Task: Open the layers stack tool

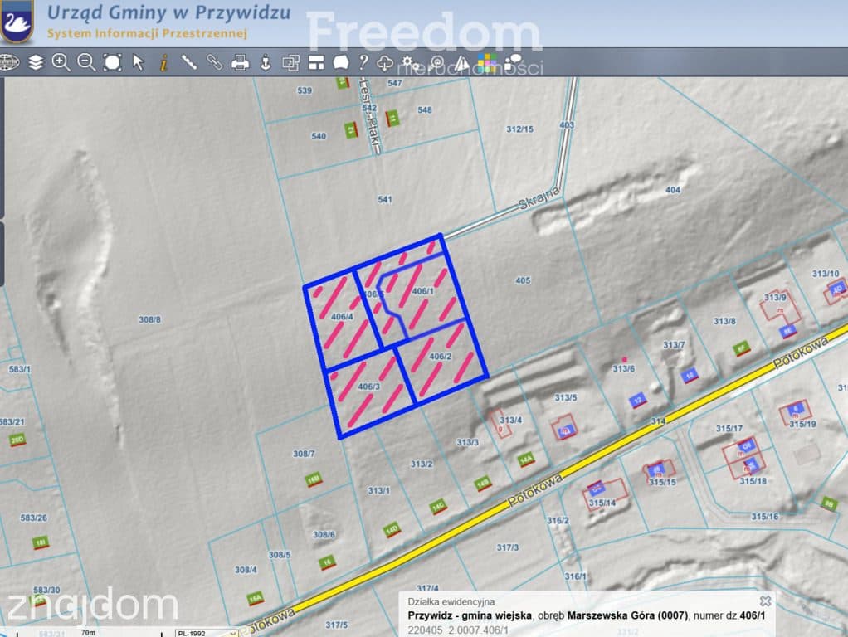Action: 35,63
